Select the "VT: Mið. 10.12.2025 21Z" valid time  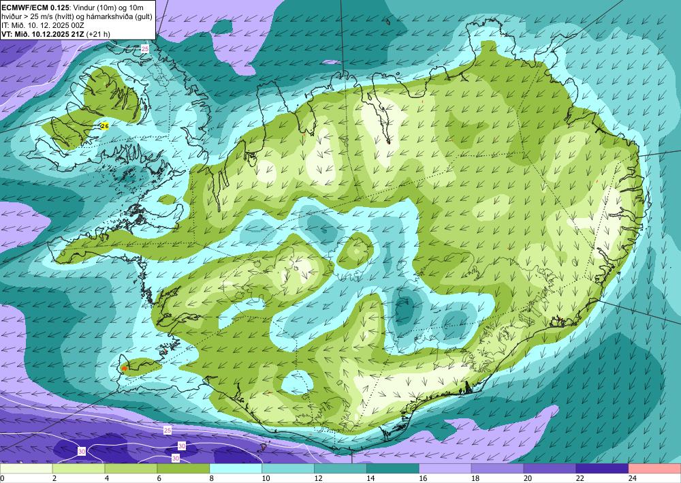pyautogui.click(x=43, y=34)
